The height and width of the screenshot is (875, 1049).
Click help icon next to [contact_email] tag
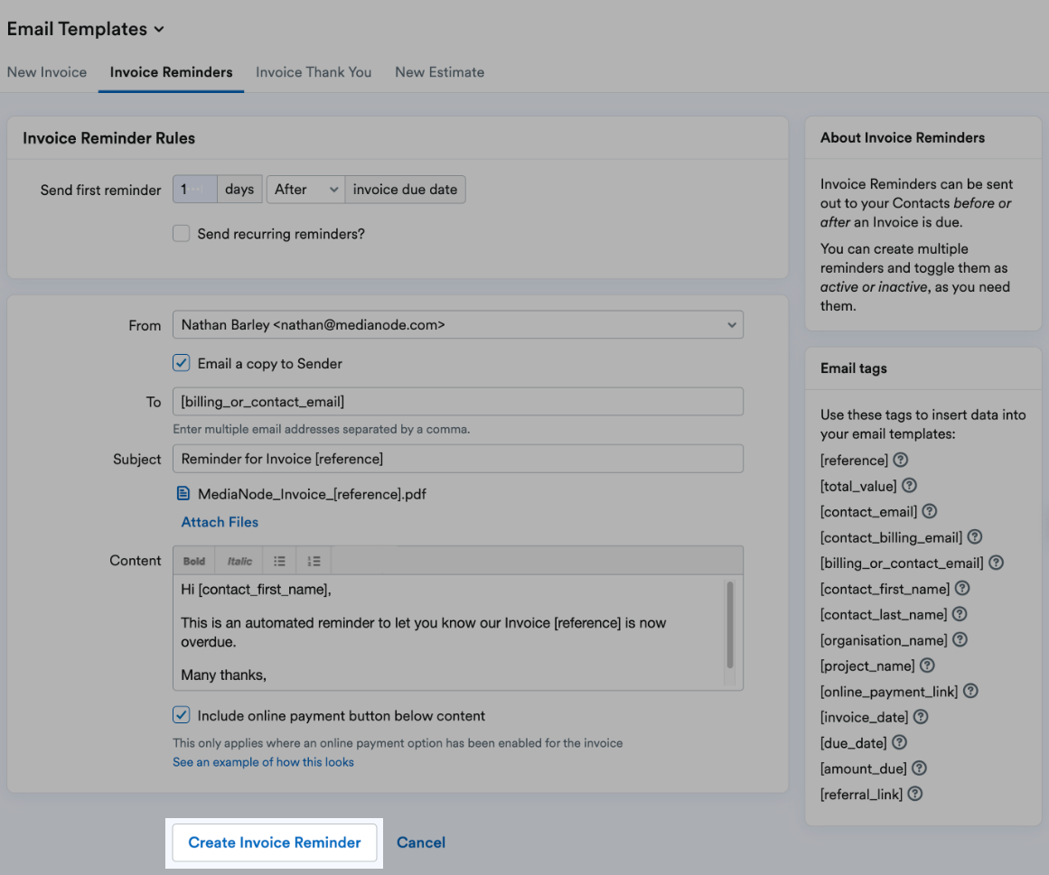pyautogui.click(x=929, y=511)
